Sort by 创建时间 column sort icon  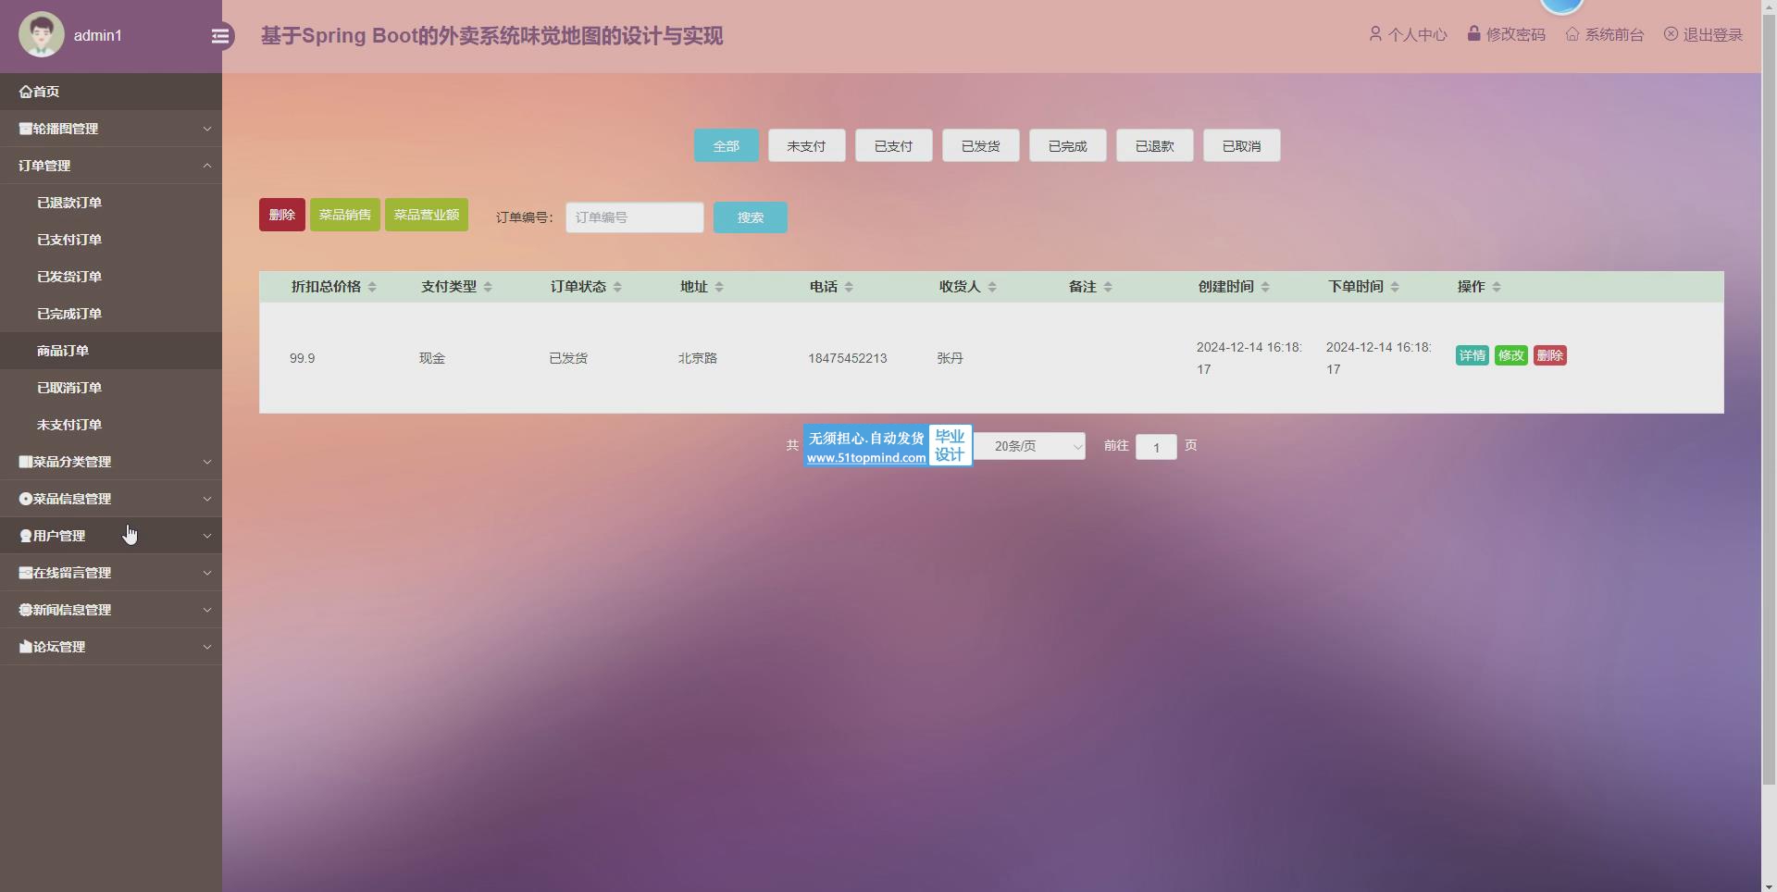(1265, 287)
